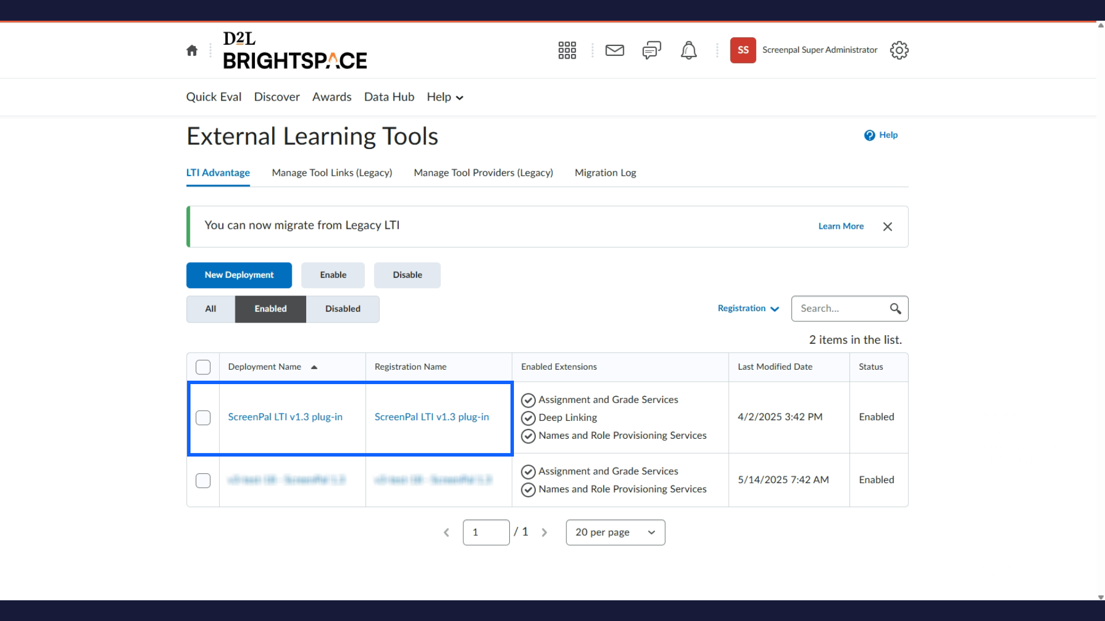
Task: Click the Last Modified Date column header
Action: 775,367
